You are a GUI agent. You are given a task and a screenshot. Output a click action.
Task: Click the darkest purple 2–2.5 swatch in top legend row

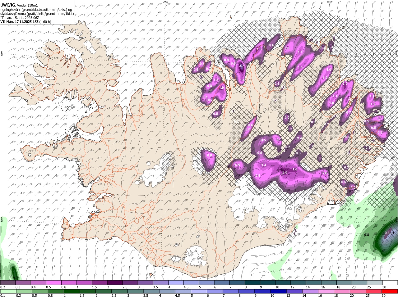114,283
